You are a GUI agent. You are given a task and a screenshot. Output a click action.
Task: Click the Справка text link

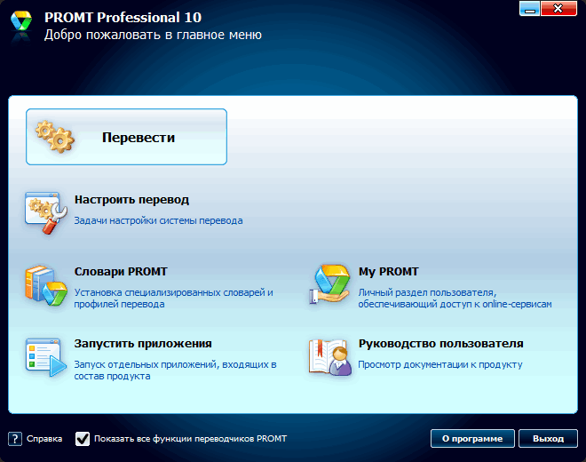[44, 439]
